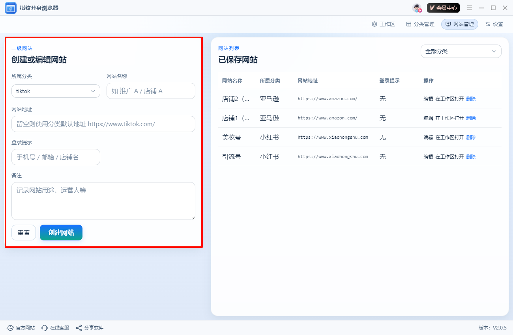Open 店铺2 in the workspace
The height and width of the screenshot is (335, 513).
tap(450, 99)
